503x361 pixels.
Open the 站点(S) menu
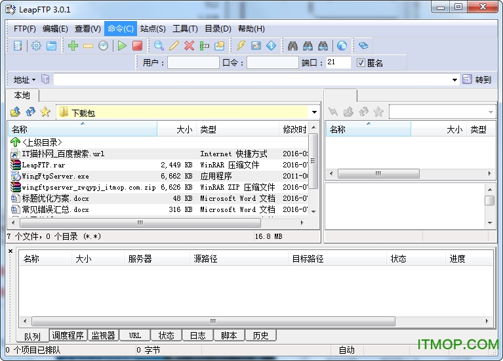pos(153,29)
